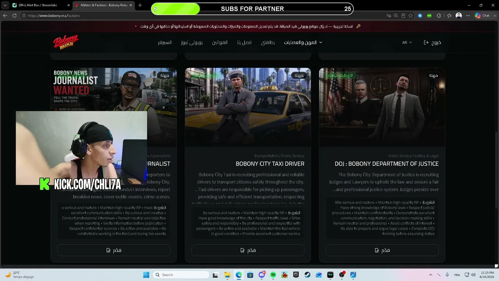
Task: Click the microphone tray icon
Action: [x=447, y=275]
